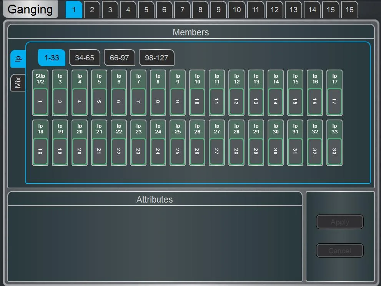
Task: Toggle Ip 18 channel membership
Action: pyautogui.click(x=40, y=143)
